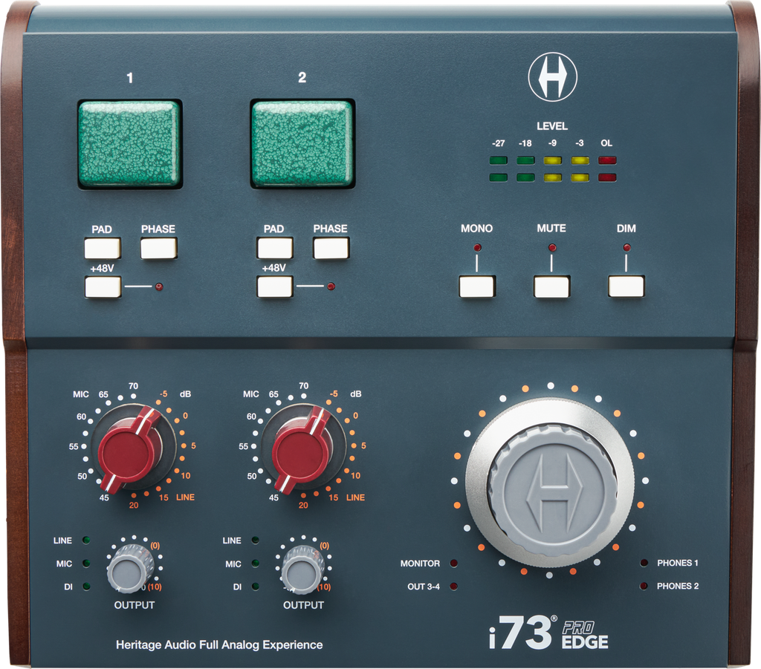761x669 pixels.
Task: Click channel 1 +48V indicator LED
Action: [x=159, y=287]
